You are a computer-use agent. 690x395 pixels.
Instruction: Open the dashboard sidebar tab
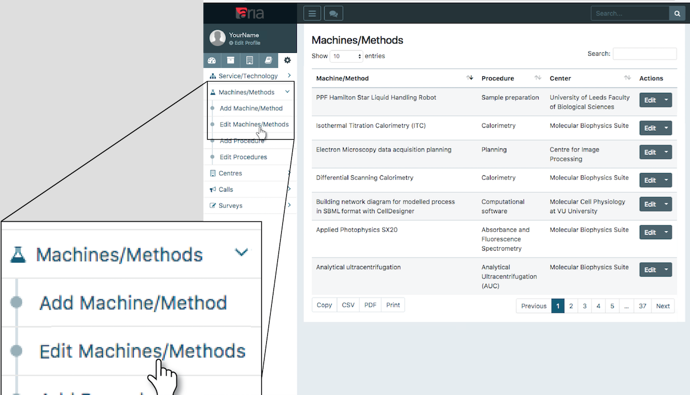212,60
